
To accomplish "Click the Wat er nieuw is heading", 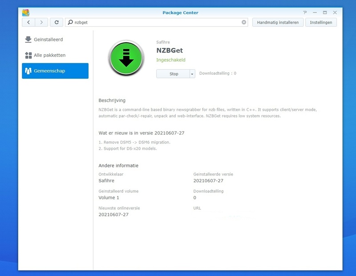I will click(x=142, y=133).
